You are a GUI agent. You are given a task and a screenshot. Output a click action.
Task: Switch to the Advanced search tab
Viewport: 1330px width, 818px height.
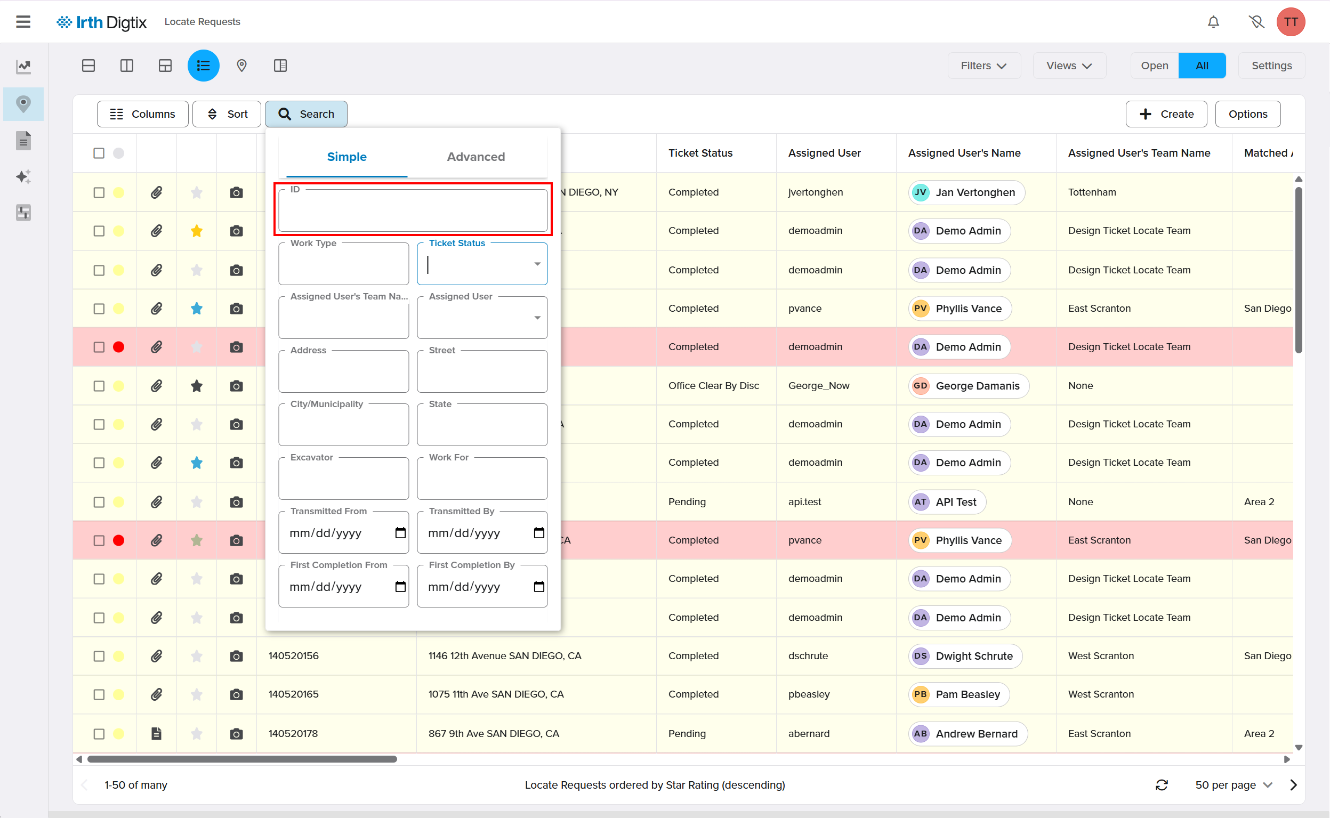point(475,157)
